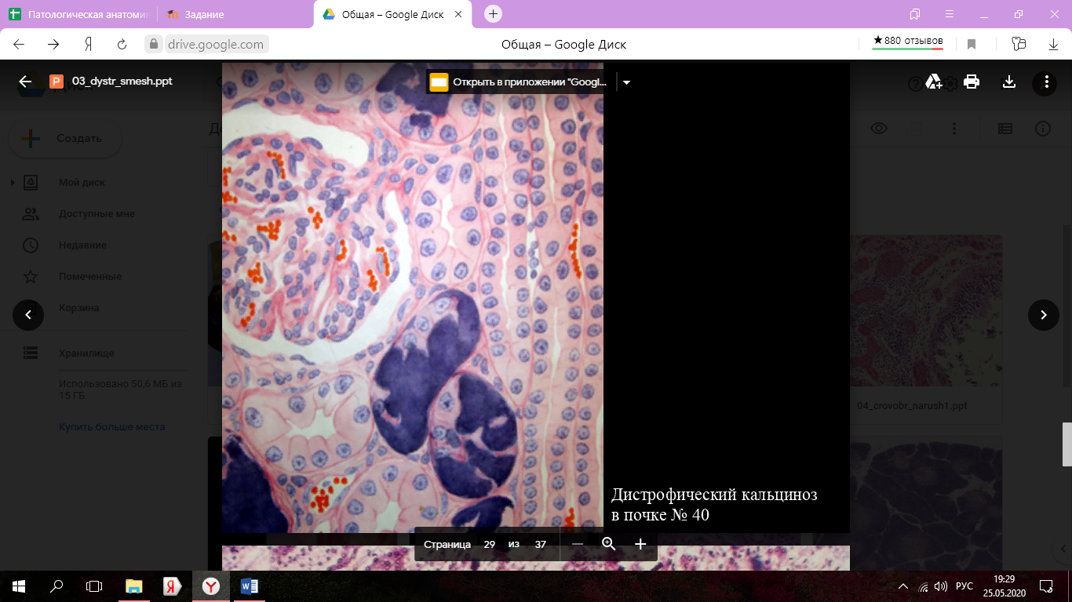This screenshot has height=602, width=1072.
Task: Expand the open-with dropdown arrow
Action: click(626, 82)
